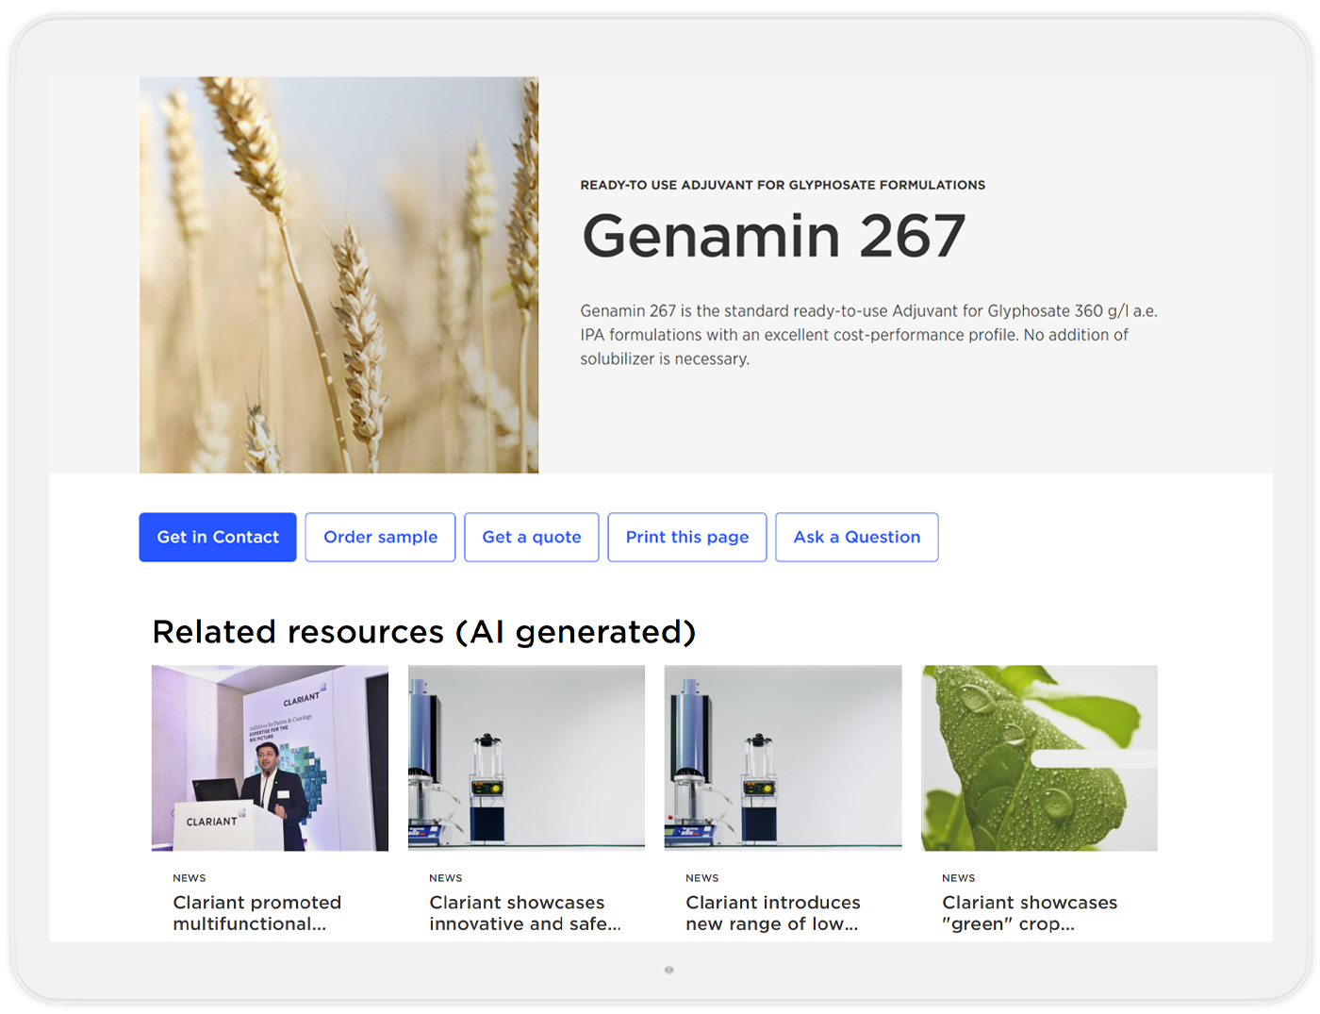Select the Get a quote button
Image resolution: width=1320 pixels, height=1014 pixels.
(x=532, y=537)
